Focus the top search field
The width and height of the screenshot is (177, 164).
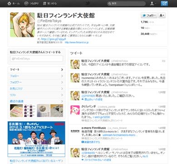pyautogui.click(x=127, y=4)
